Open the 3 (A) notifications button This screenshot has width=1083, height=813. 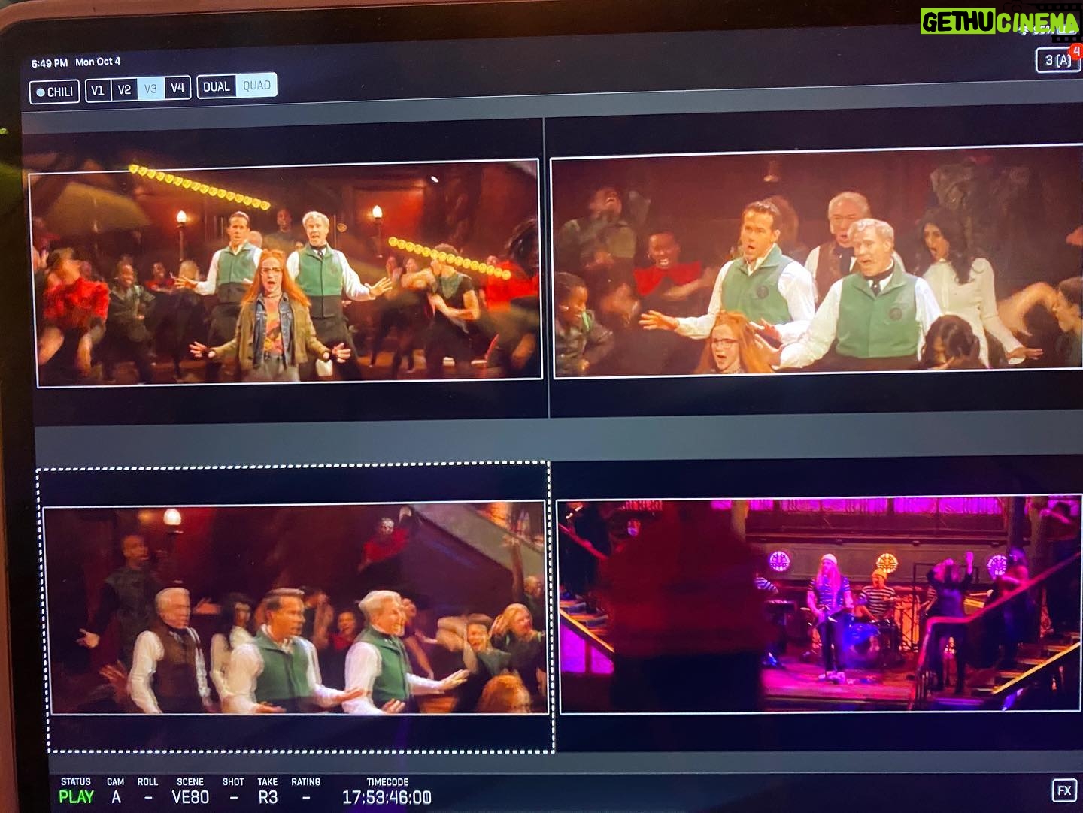pos(1057,60)
